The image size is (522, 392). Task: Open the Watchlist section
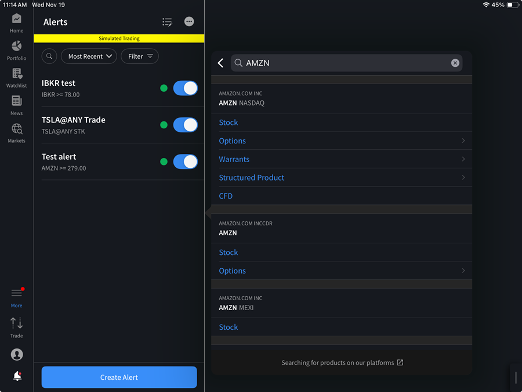click(x=16, y=77)
